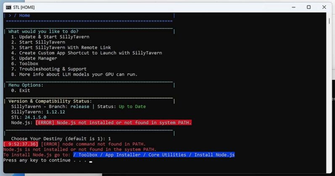The width and height of the screenshot is (335, 176).
Task: Click 'Node.js is not installed or not found' line
Action: click(80, 149)
